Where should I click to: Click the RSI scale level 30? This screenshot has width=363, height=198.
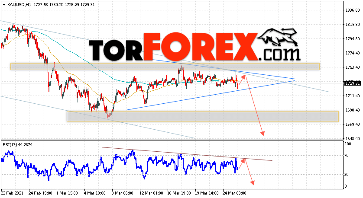[347, 175]
